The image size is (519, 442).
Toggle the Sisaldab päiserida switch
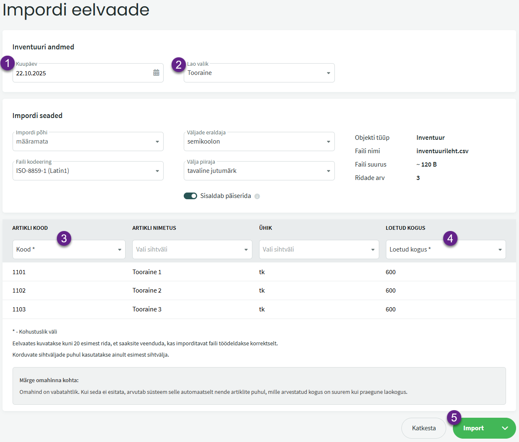pos(190,196)
